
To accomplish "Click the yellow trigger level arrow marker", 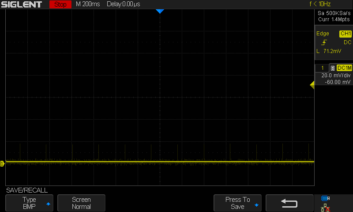I will pyautogui.click(x=312, y=85).
